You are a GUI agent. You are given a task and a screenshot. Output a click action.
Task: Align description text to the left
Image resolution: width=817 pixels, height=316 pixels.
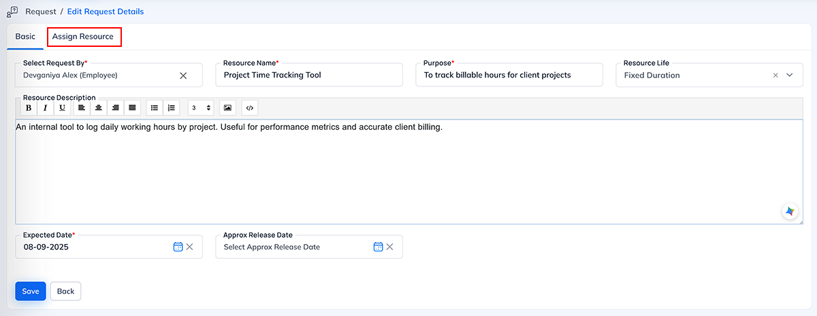(x=82, y=108)
